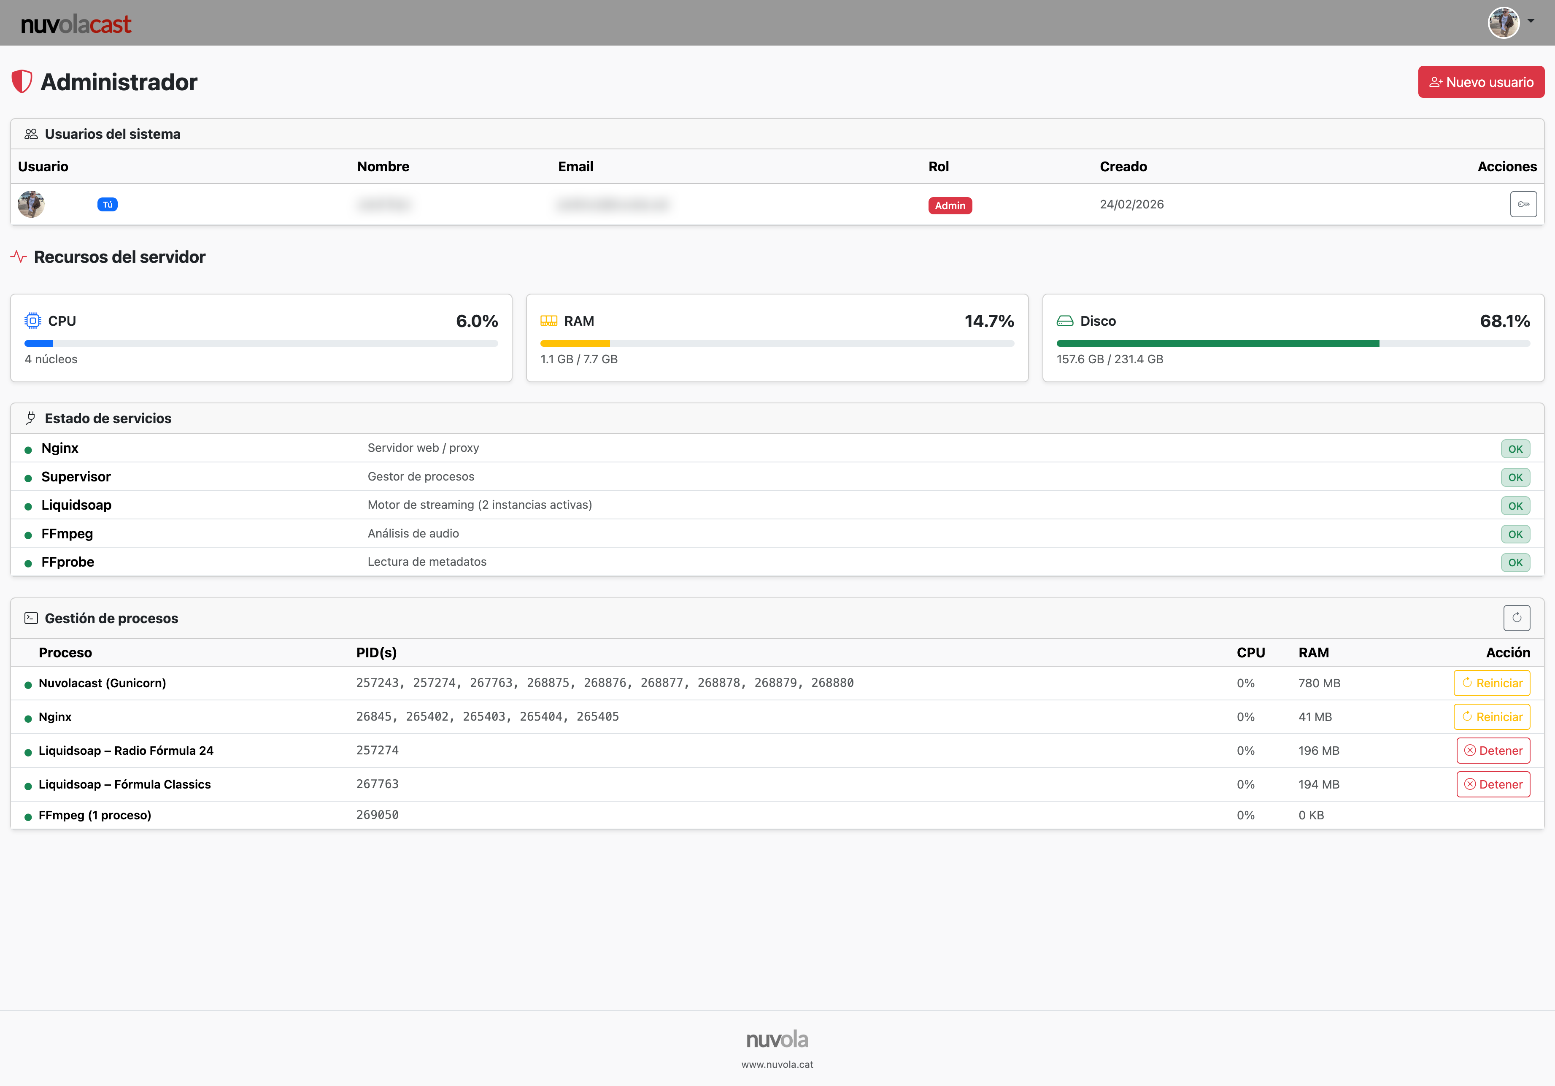Restart Nuvolacast (Gunicorn) with Reiniciar
The width and height of the screenshot is (1555, 1086).
pyautogui.click(x=1491, y=683)
